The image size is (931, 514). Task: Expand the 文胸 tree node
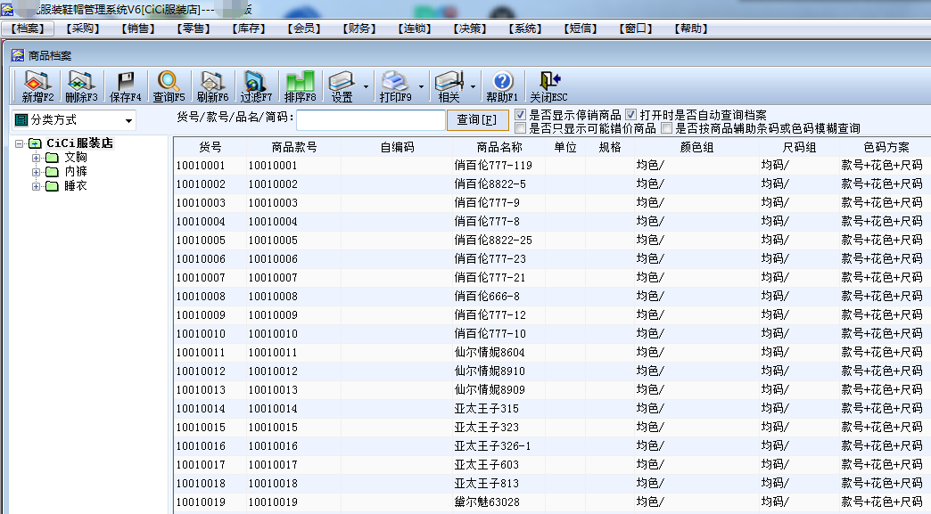click(37, 158)
